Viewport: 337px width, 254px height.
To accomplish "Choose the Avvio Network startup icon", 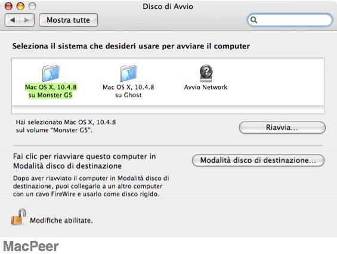I will [x=206, y=73].
